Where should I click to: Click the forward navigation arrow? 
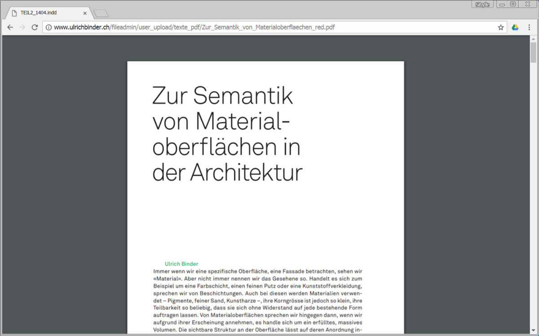[x=22, y=27]
